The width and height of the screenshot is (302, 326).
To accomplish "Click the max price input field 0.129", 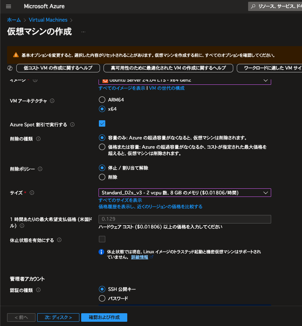I will 185,219.
